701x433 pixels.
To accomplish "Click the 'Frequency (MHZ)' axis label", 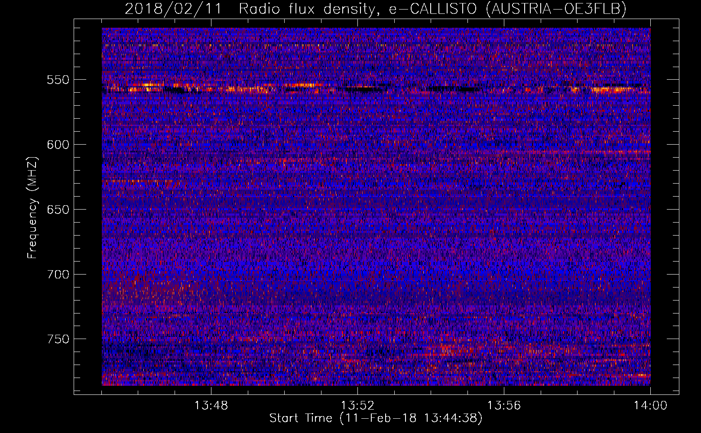I will click(x=32, y=208).
